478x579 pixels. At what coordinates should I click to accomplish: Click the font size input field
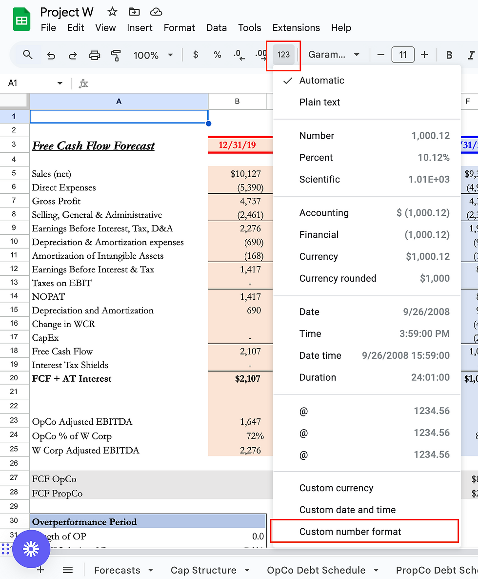tap(402, 55)
